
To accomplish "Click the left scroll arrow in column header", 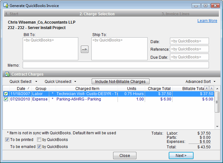I will [206, 88].
